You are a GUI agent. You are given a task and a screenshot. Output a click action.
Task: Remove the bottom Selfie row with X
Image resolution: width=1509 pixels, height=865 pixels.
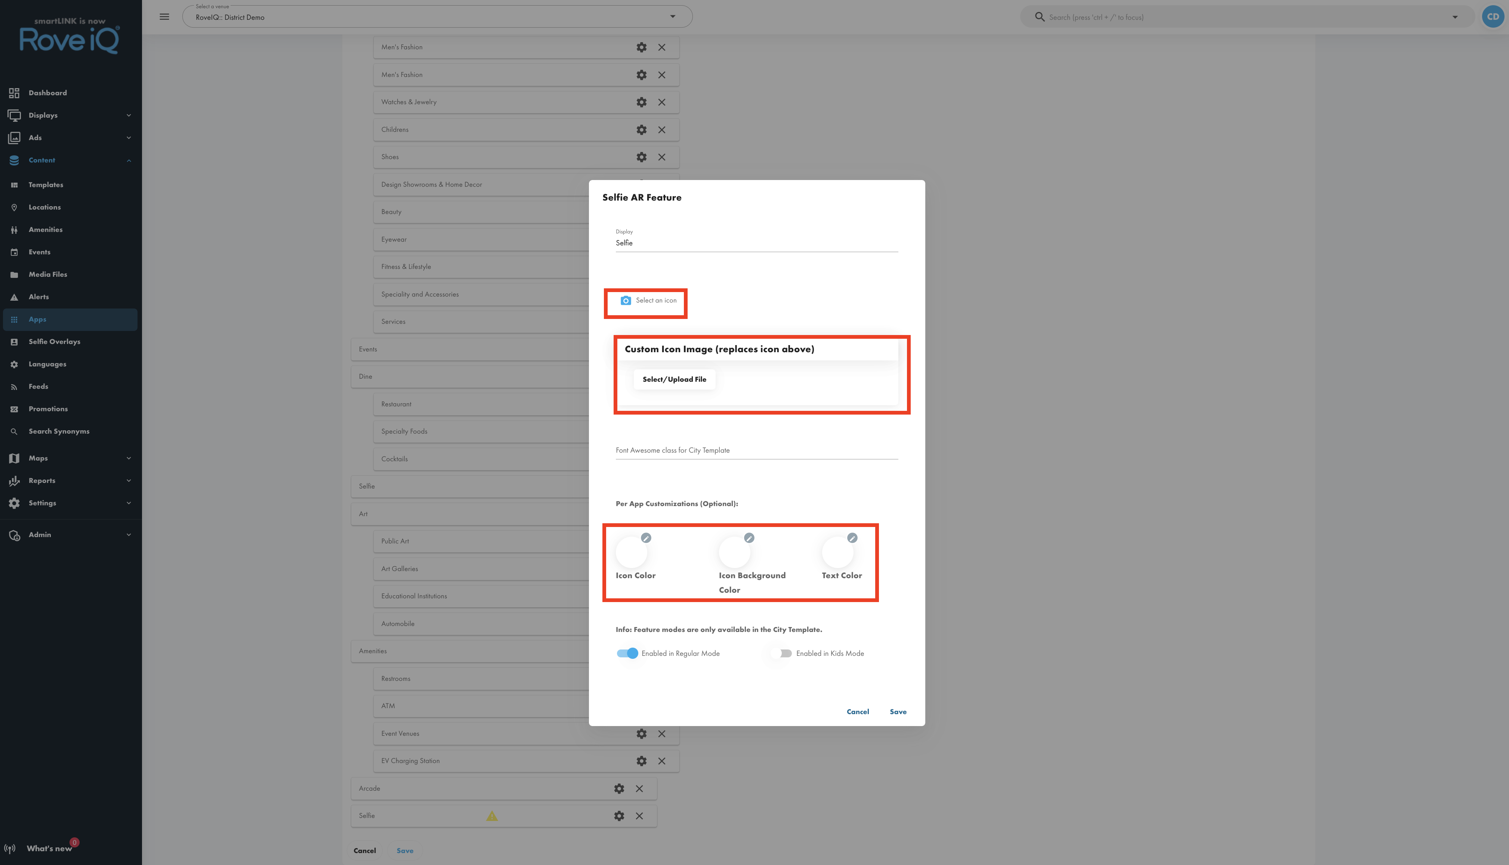coord(639,816)
